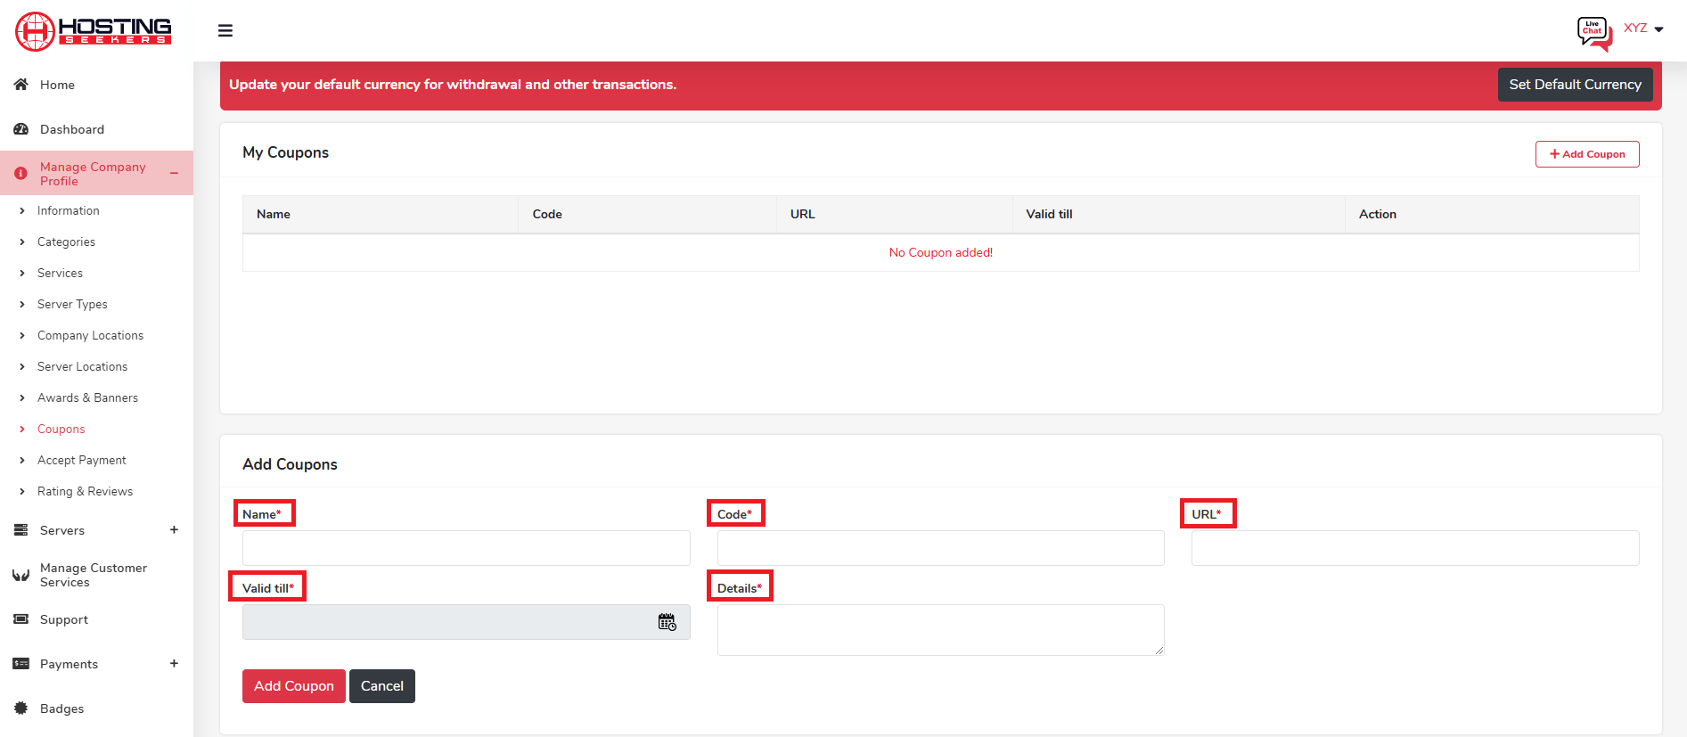Click the Hosting Seekers logo
Image resolution: width=1687 pixels, height=737 pixels.
pos(94,31)
